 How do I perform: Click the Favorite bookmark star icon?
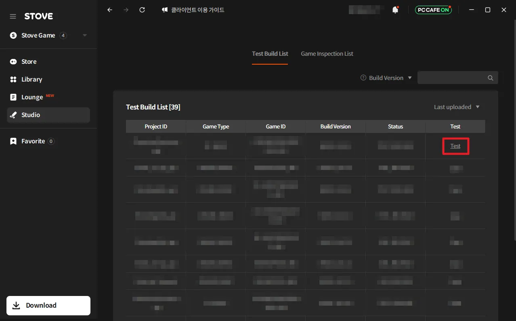pos(13,141)
